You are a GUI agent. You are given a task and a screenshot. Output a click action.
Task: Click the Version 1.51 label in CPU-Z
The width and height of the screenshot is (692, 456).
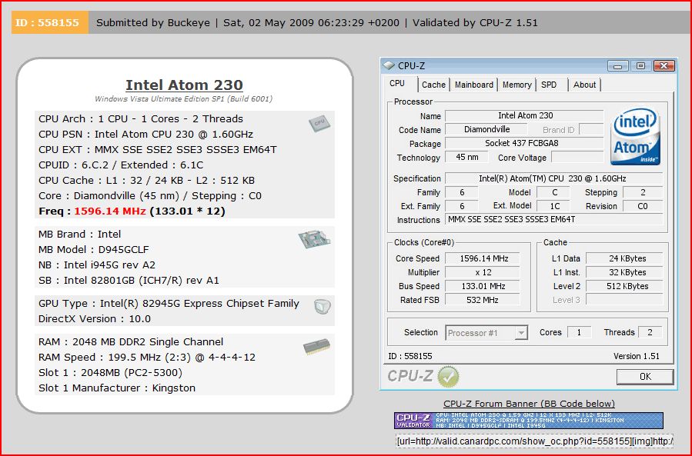[637, 356]
